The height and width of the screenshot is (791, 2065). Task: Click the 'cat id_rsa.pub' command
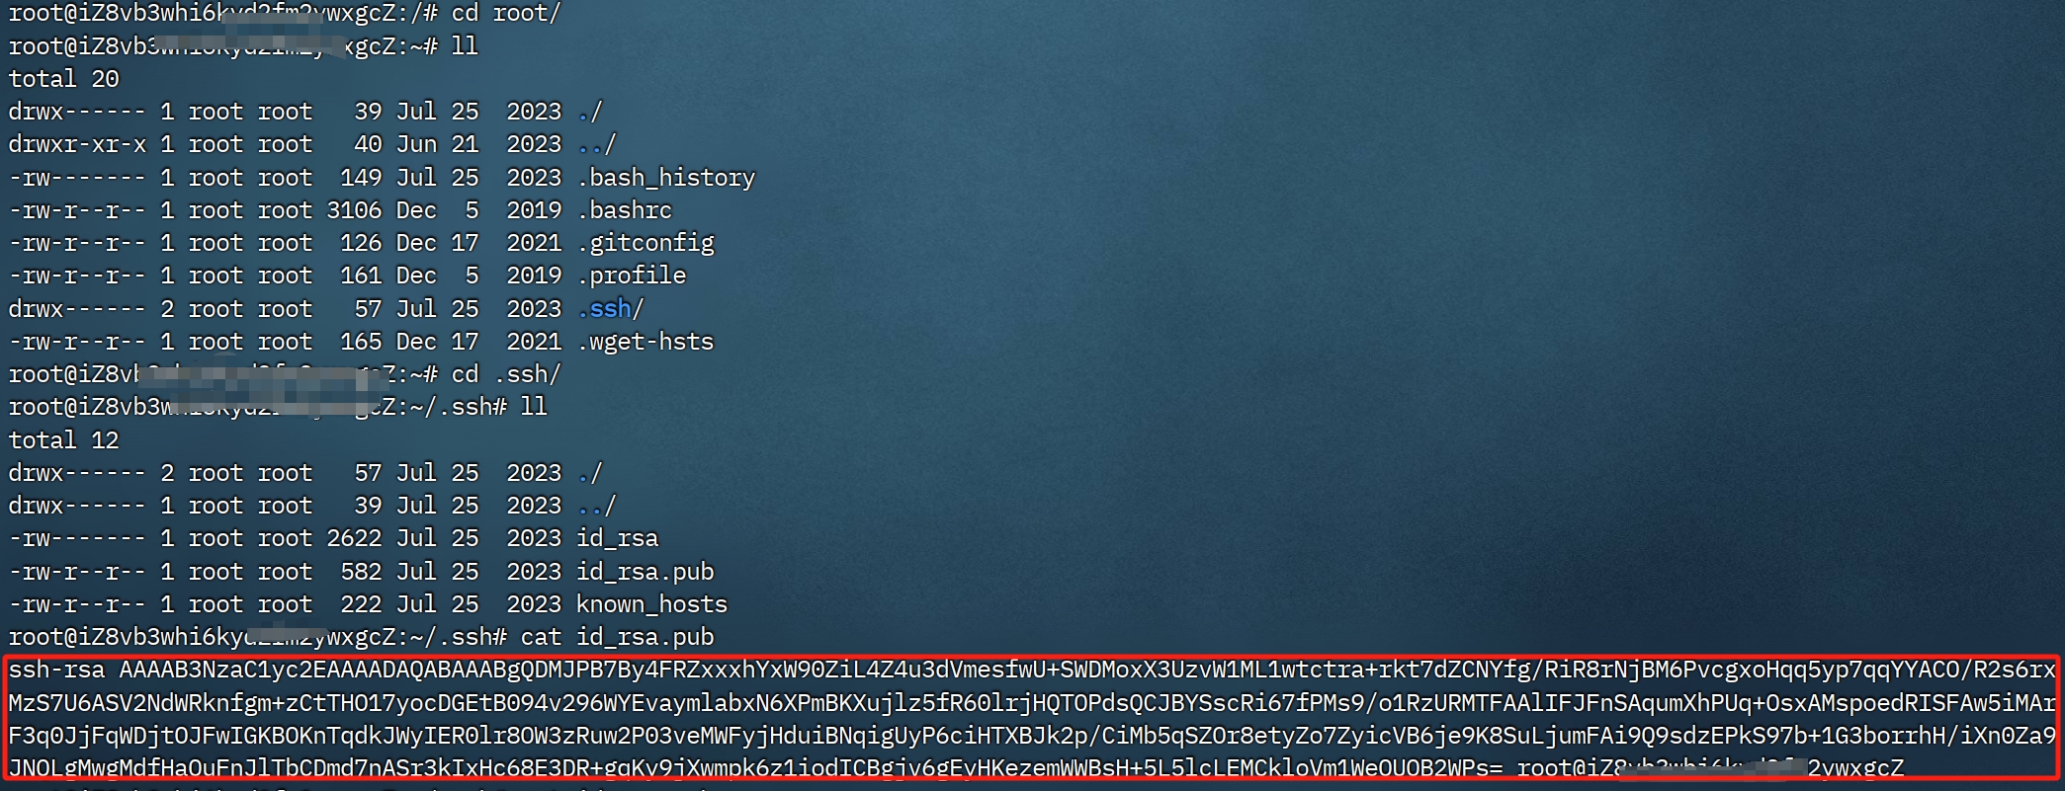click(618, 637)
